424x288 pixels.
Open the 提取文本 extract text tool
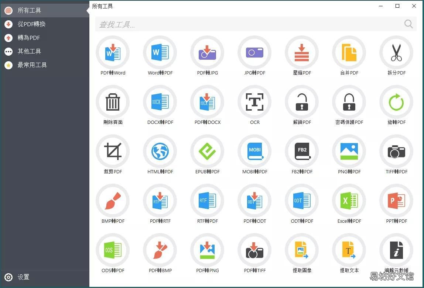click(349, 250)
